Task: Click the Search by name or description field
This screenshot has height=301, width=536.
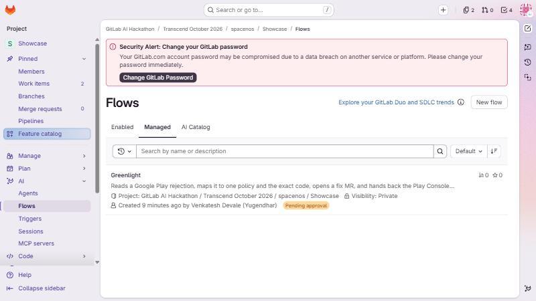Action: point(285,151)
